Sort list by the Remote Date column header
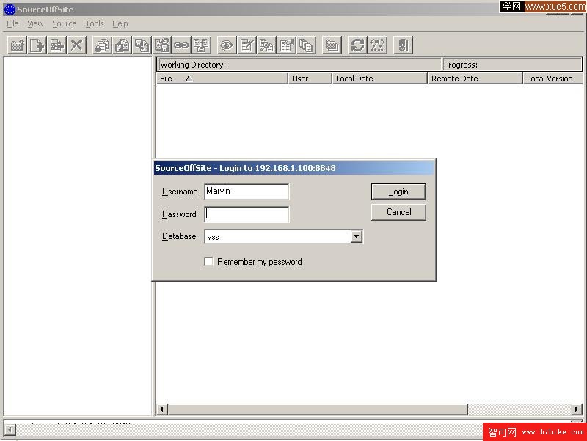The width and height of the screenshot is (587, 441). pyautogui.click(x=475, y=79)
